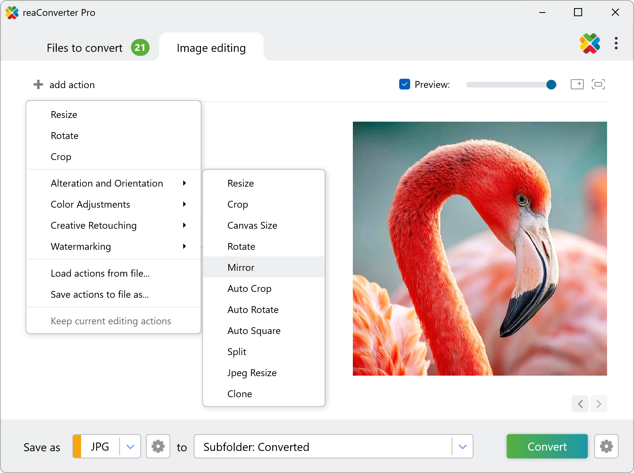The height and width of the screenshot is (473, 634).
Task: Click the zoom-in preview icon
Action: coord(577,84)
